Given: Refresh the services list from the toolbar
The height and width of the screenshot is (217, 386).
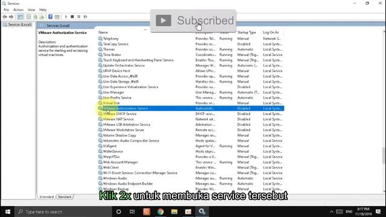Looking at the screenshot, I should tap(35, 17).
